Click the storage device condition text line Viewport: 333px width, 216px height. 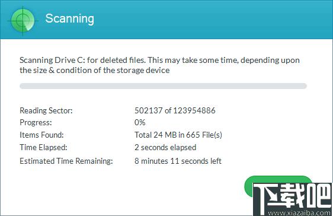(95, 71)
